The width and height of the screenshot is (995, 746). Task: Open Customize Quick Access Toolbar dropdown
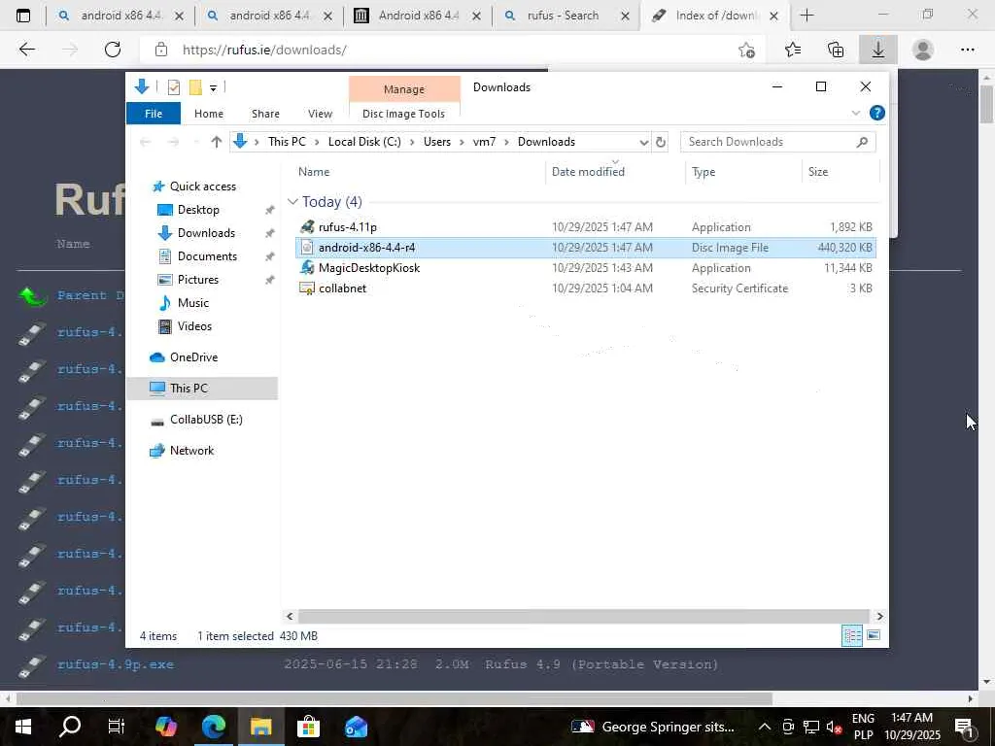tap(213, 88)
